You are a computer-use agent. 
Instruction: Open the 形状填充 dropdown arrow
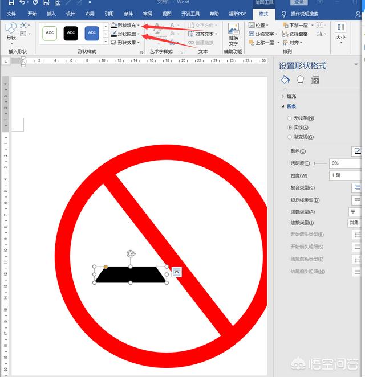139,25
